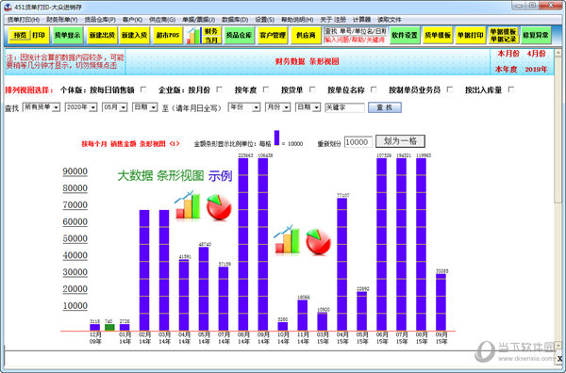
Task: Open the 货单打印(H) menu
Action: (24, 20)
